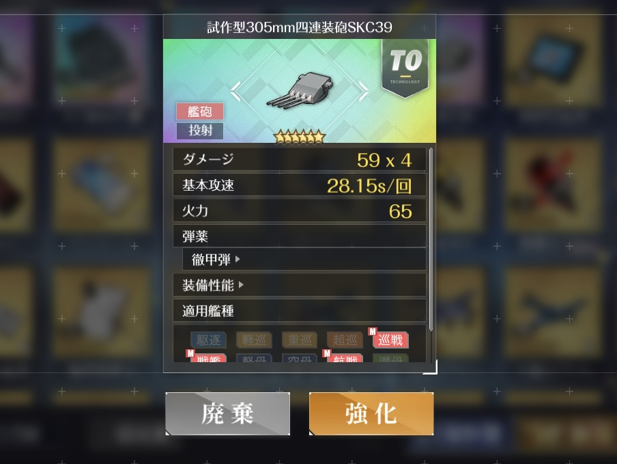The width and height of the screenshot is (617, 464).
Task: Click the right arrow beside the turret image
Action: click(364, 92)
